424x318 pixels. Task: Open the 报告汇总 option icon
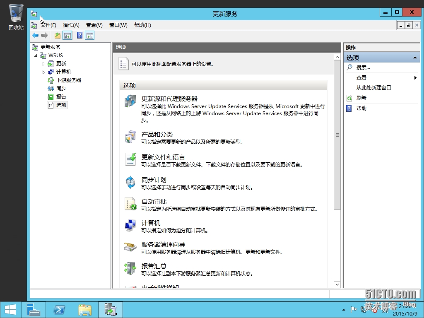point(130,268)
